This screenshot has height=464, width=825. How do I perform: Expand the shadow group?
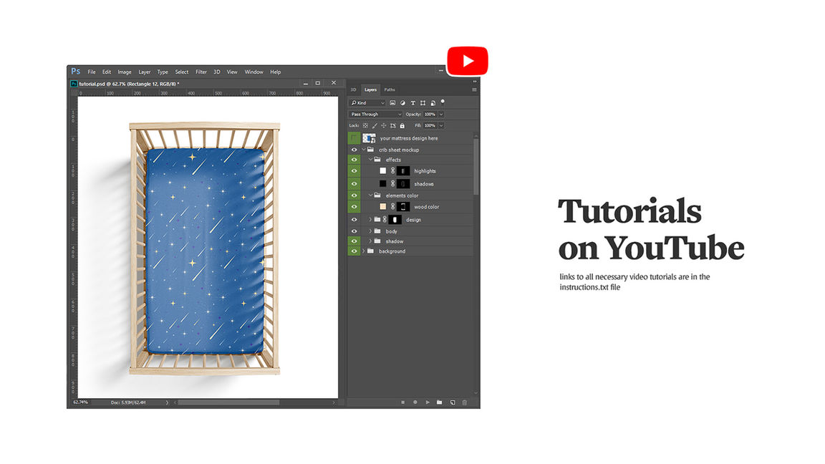tap(370, 241)
